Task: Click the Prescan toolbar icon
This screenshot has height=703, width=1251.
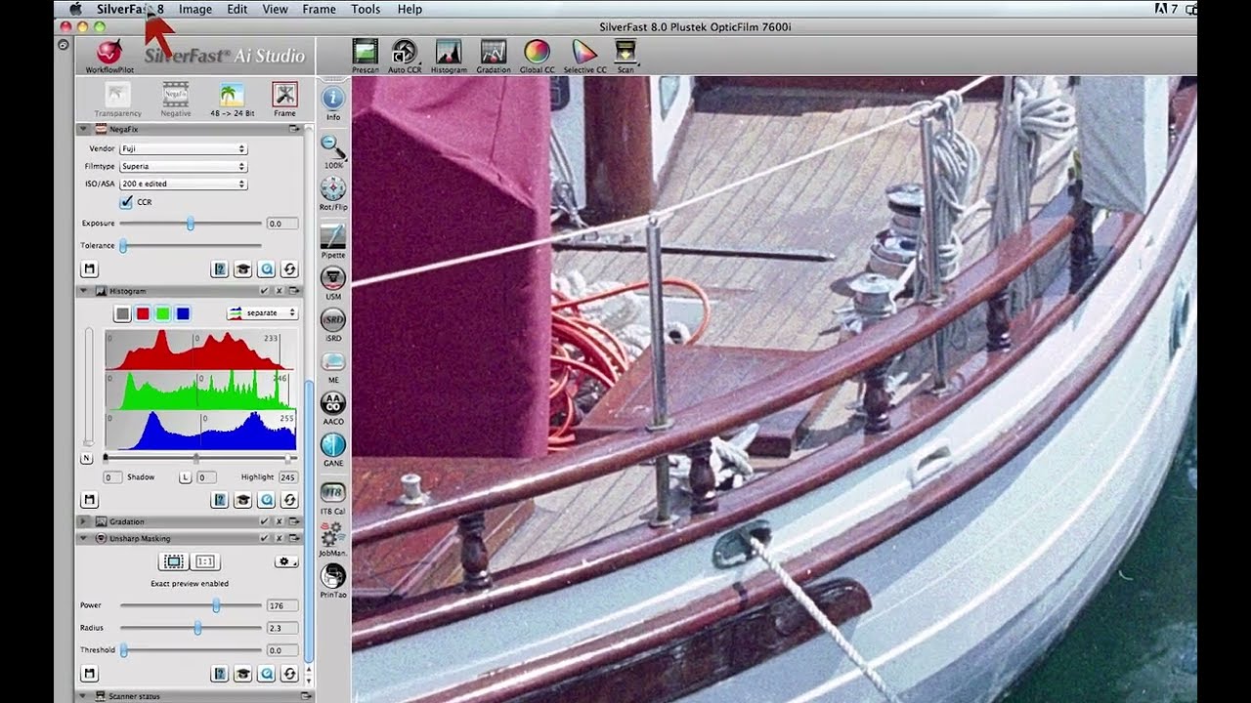Action: tap(365, 55)
